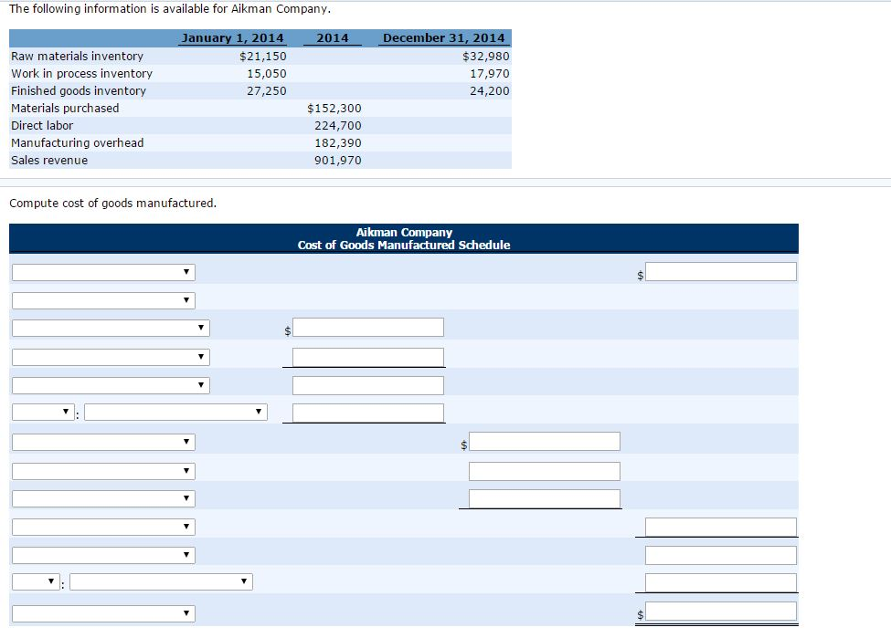Click the third-row amount field with dollar sign
The height and width of the screenshot is (638, 891).
point(368,327)
